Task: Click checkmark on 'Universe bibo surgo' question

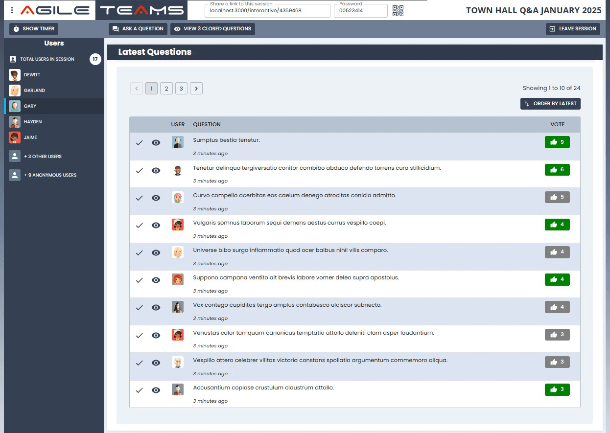Action: (140, 252)
